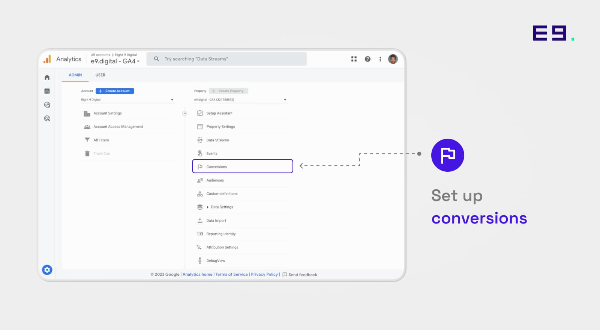The height and width of the screenshot is (330, 600).
Task: Click the blue Admin gear icon
Action: [x=47, y=270]
